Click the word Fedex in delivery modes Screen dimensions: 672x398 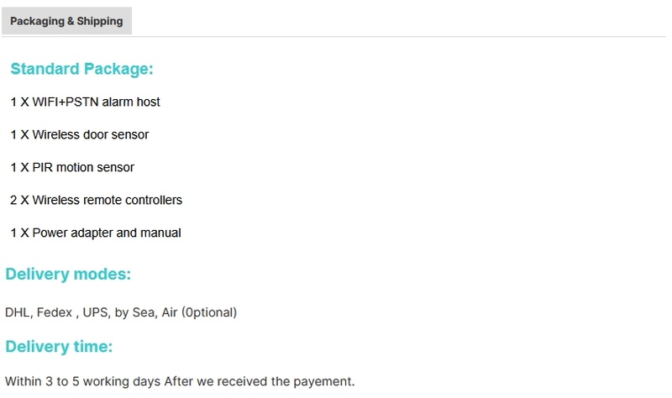(55, 312)
